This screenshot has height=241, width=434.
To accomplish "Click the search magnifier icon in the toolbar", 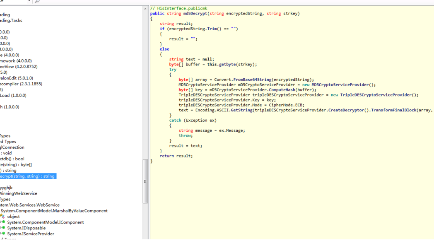I will (37, 2).
